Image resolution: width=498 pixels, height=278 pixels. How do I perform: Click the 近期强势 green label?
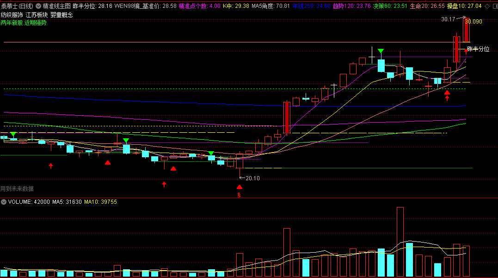[35, 23]
